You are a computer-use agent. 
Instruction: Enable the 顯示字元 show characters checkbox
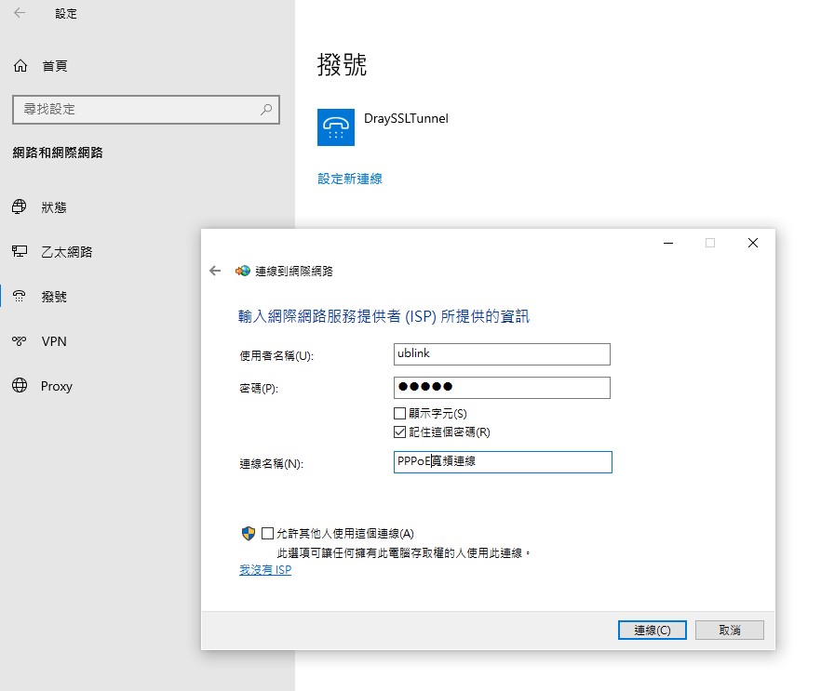[400, 414]
